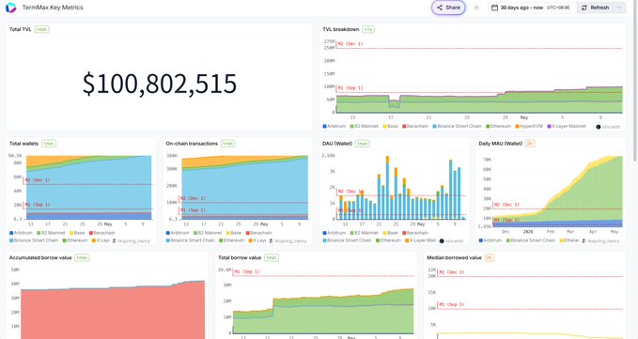This screenshot has height=339, width=638.
Task: Click X Layer entry in On-chain transactions legend
Action: pos(257,240)
